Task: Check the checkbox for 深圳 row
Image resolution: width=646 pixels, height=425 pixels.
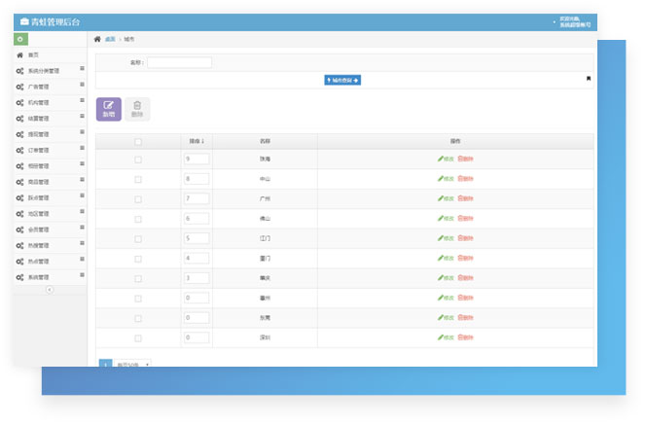Action: coord(138,338)
